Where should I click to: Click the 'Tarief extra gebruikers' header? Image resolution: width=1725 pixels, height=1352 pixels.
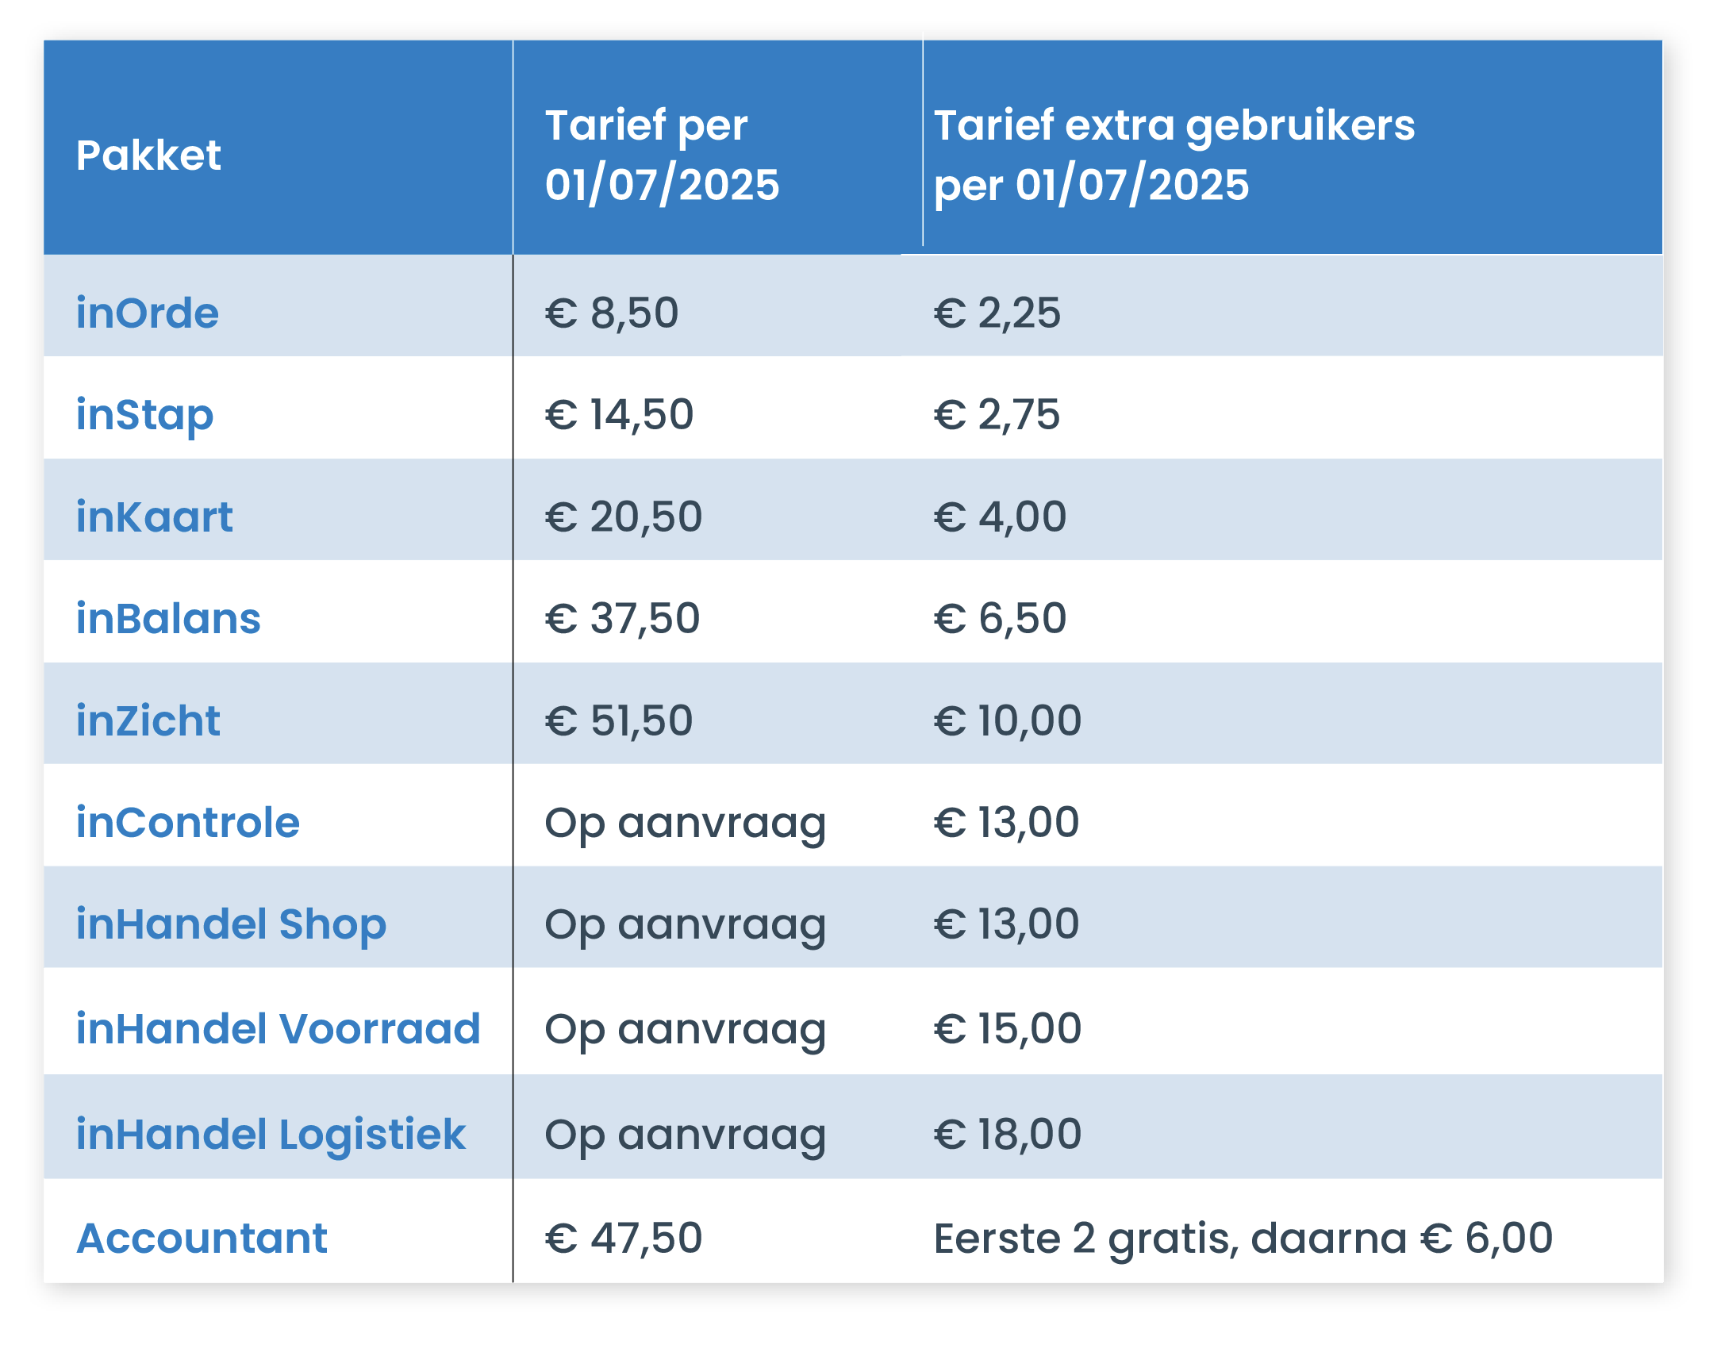[1174, 156]
